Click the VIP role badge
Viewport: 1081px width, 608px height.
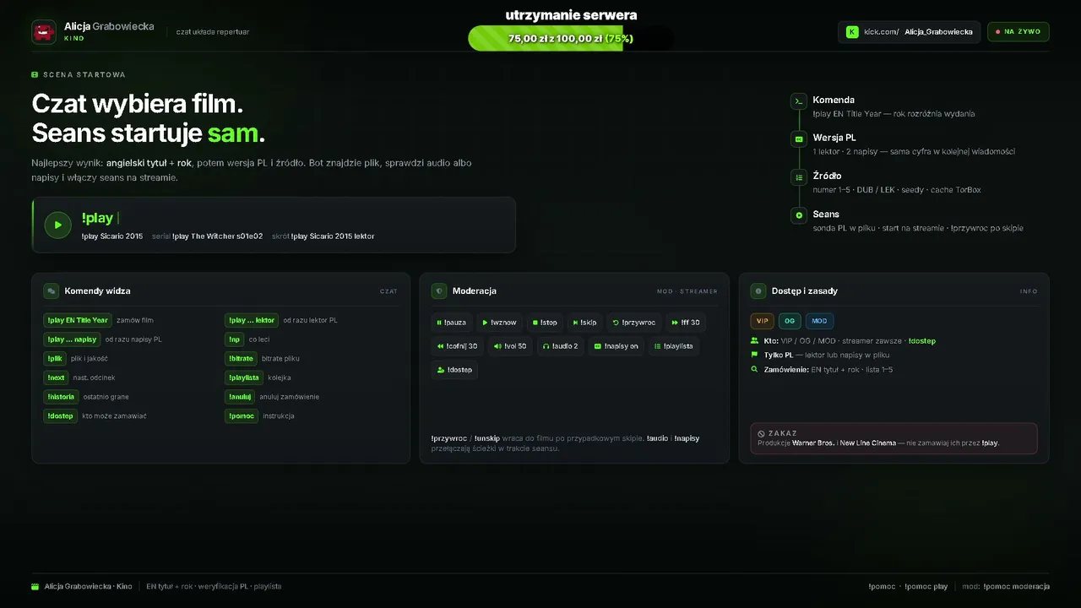[x=763, y=321]
